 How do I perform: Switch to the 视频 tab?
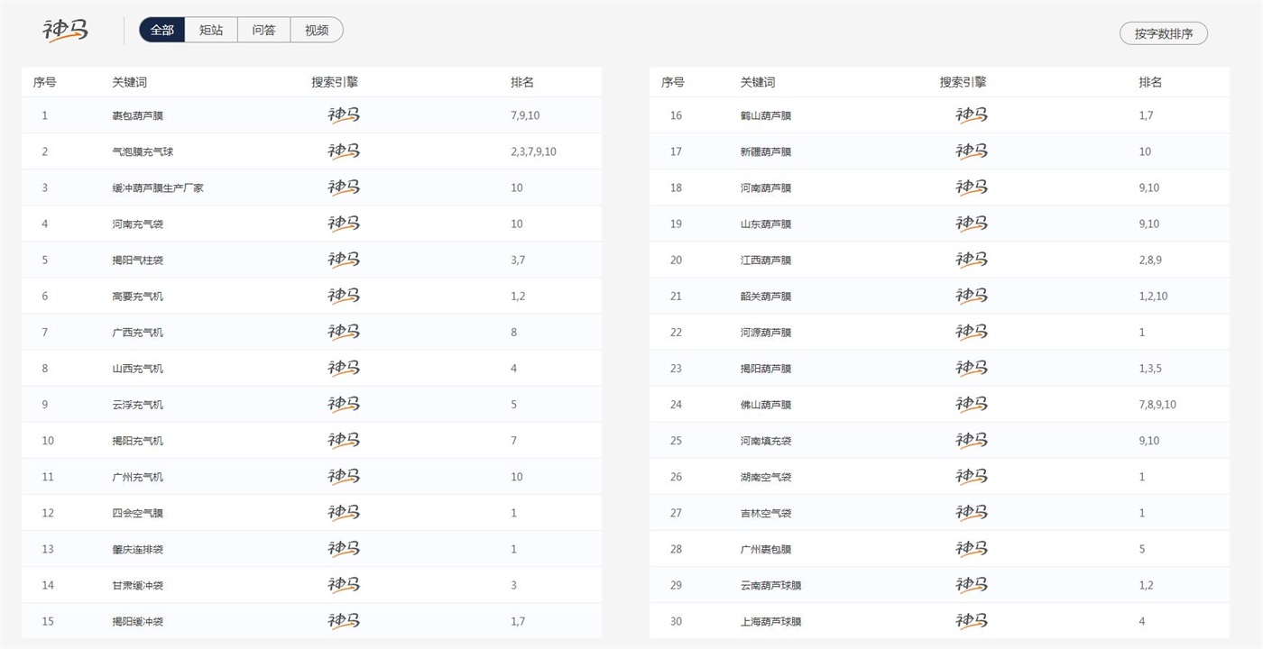(317, 30)
